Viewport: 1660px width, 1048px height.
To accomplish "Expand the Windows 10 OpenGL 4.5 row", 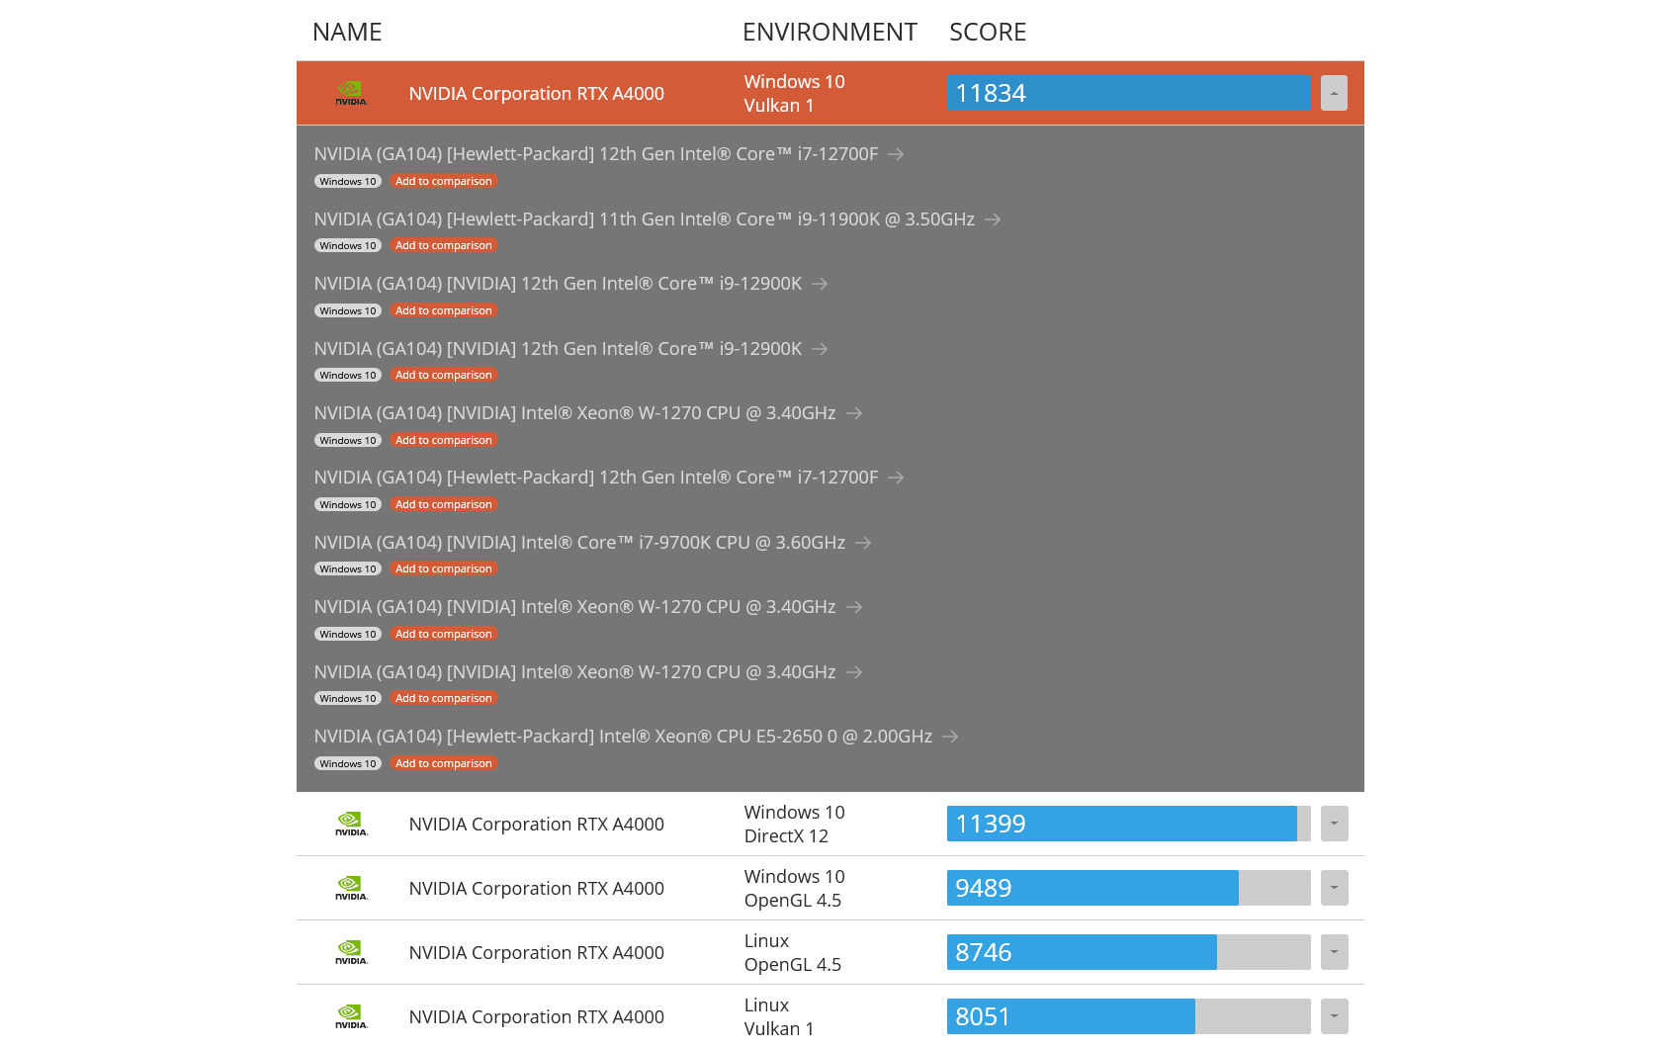I will 1334,888.
